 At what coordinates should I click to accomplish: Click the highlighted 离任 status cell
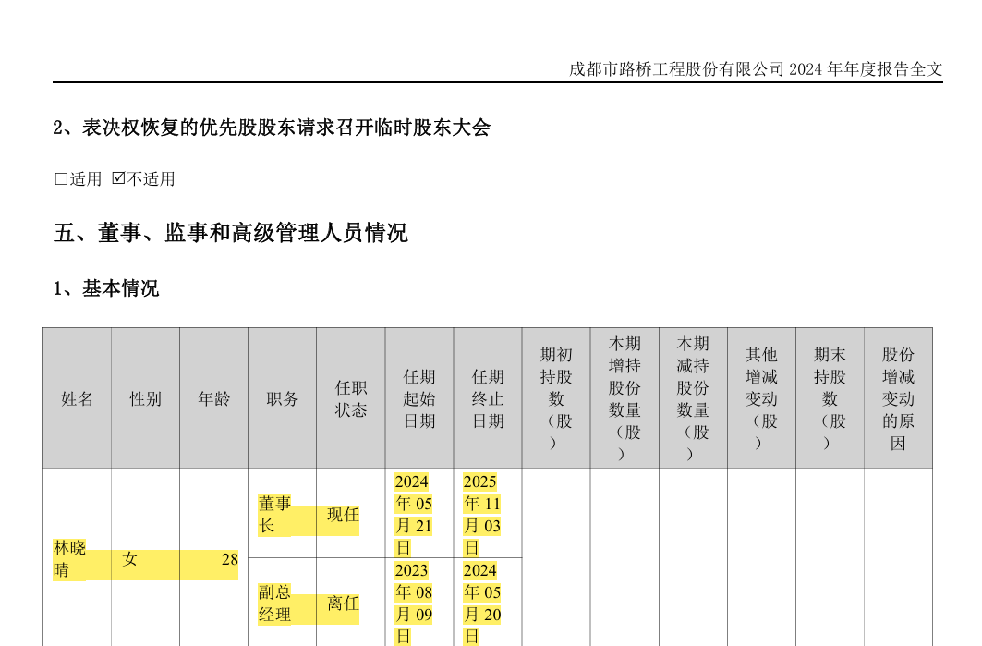pyautogui.click(x=343, y=603)
